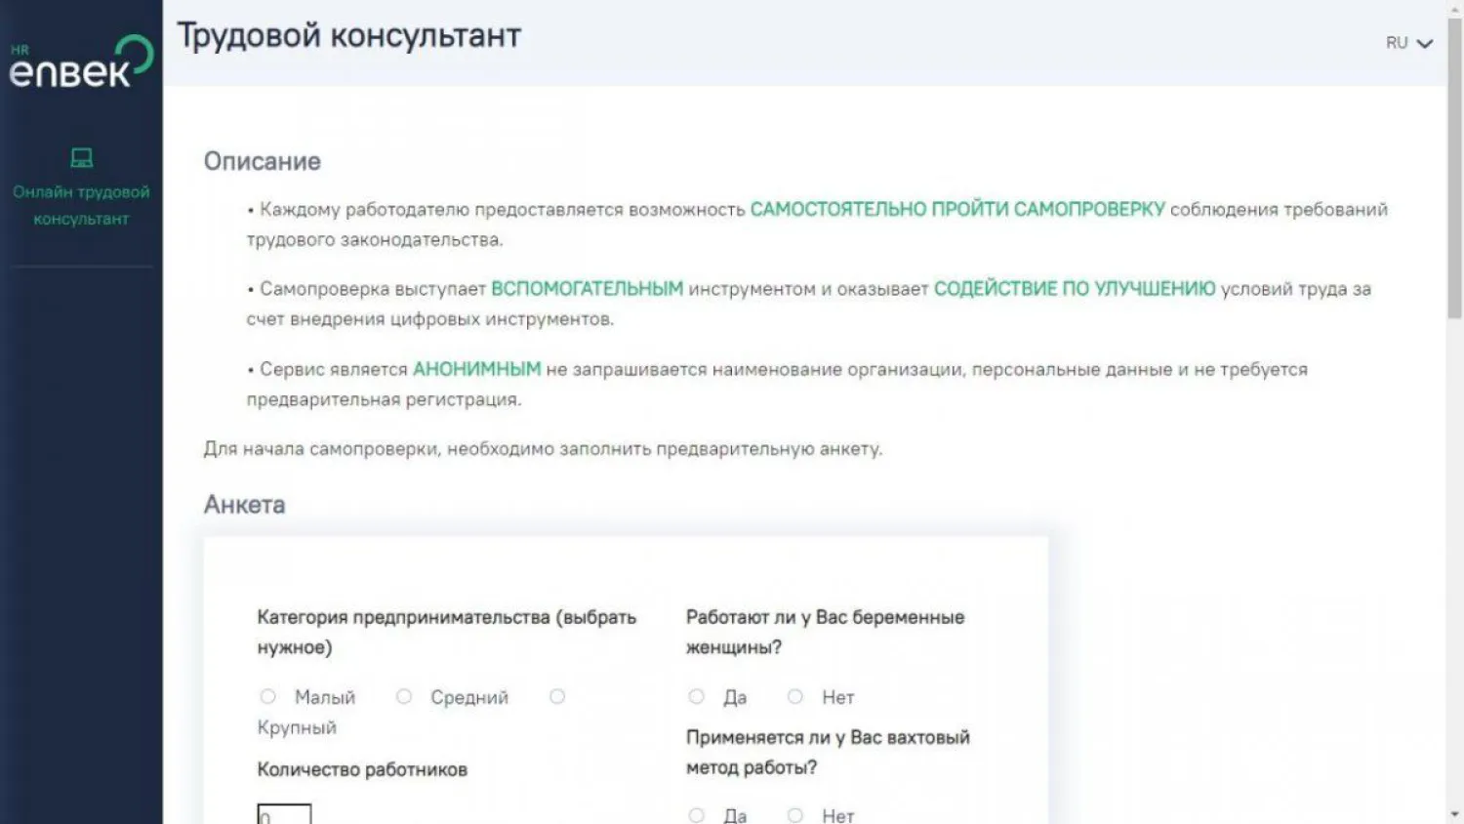Choose Нет for вахтовый метод question
The width and height of the screenshot is (1464, 824).
click(x=795, y=815)
